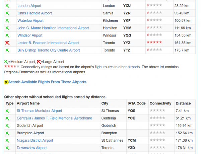Screen dimensions: 201x154
Task: Open Niagara District Airport link
Action: coord(35,141)
